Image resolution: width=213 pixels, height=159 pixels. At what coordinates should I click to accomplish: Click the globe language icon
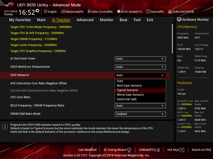46,11
